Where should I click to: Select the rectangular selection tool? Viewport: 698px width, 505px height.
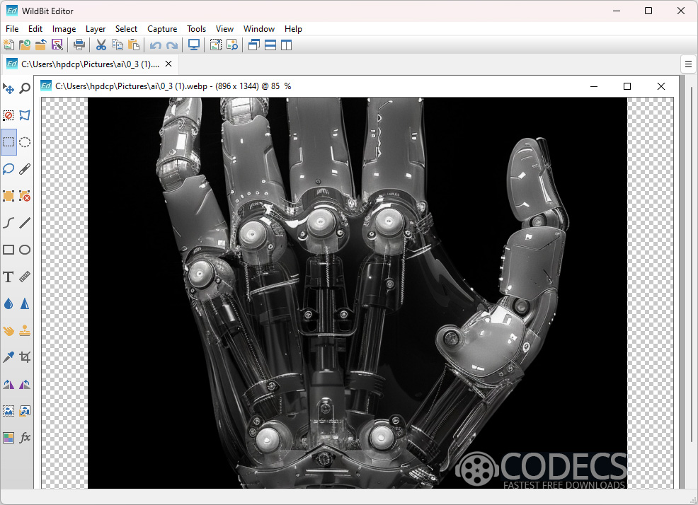[8, 142]
